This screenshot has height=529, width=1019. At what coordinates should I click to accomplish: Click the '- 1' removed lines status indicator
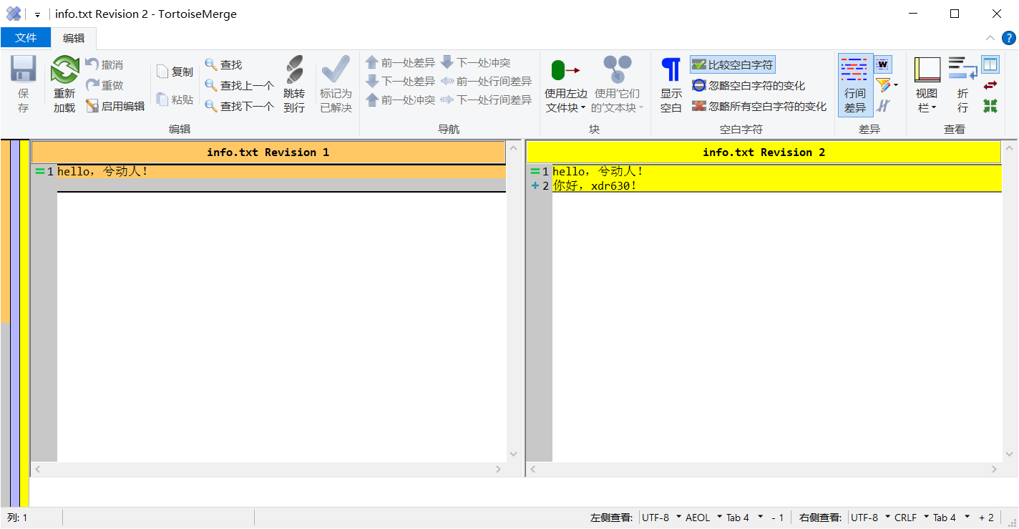[777, 518]
